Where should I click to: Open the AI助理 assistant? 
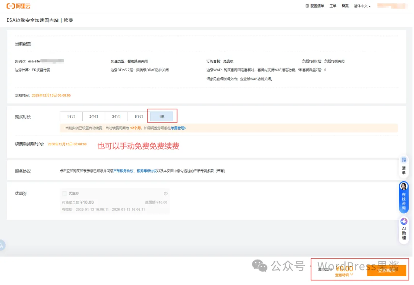[x=404, y=228]
